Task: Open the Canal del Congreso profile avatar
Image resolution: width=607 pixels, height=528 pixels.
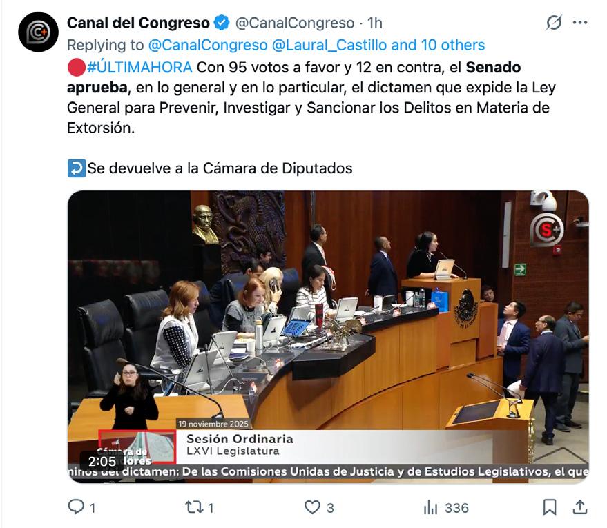Action: pyautogui.click(x=38, y=32)
